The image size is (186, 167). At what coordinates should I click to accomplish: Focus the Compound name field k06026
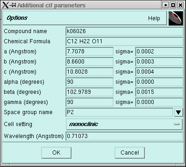[124, 31]
